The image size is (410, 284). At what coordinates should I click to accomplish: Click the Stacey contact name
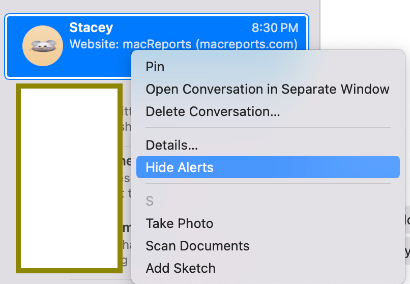coord(91,27)
